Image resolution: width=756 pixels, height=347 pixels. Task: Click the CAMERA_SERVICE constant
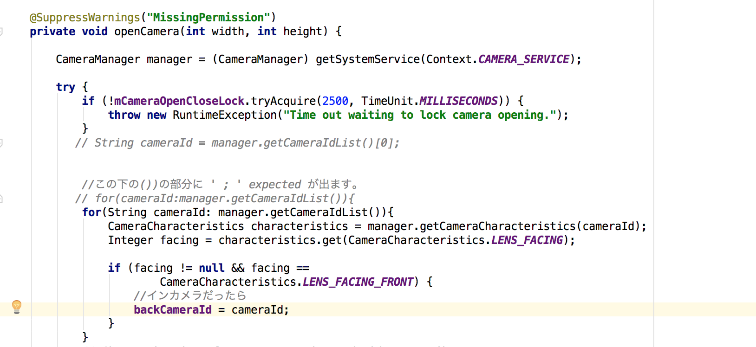[x=523, y=59]
